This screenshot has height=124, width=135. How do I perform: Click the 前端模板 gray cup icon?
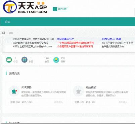(78, 91)
